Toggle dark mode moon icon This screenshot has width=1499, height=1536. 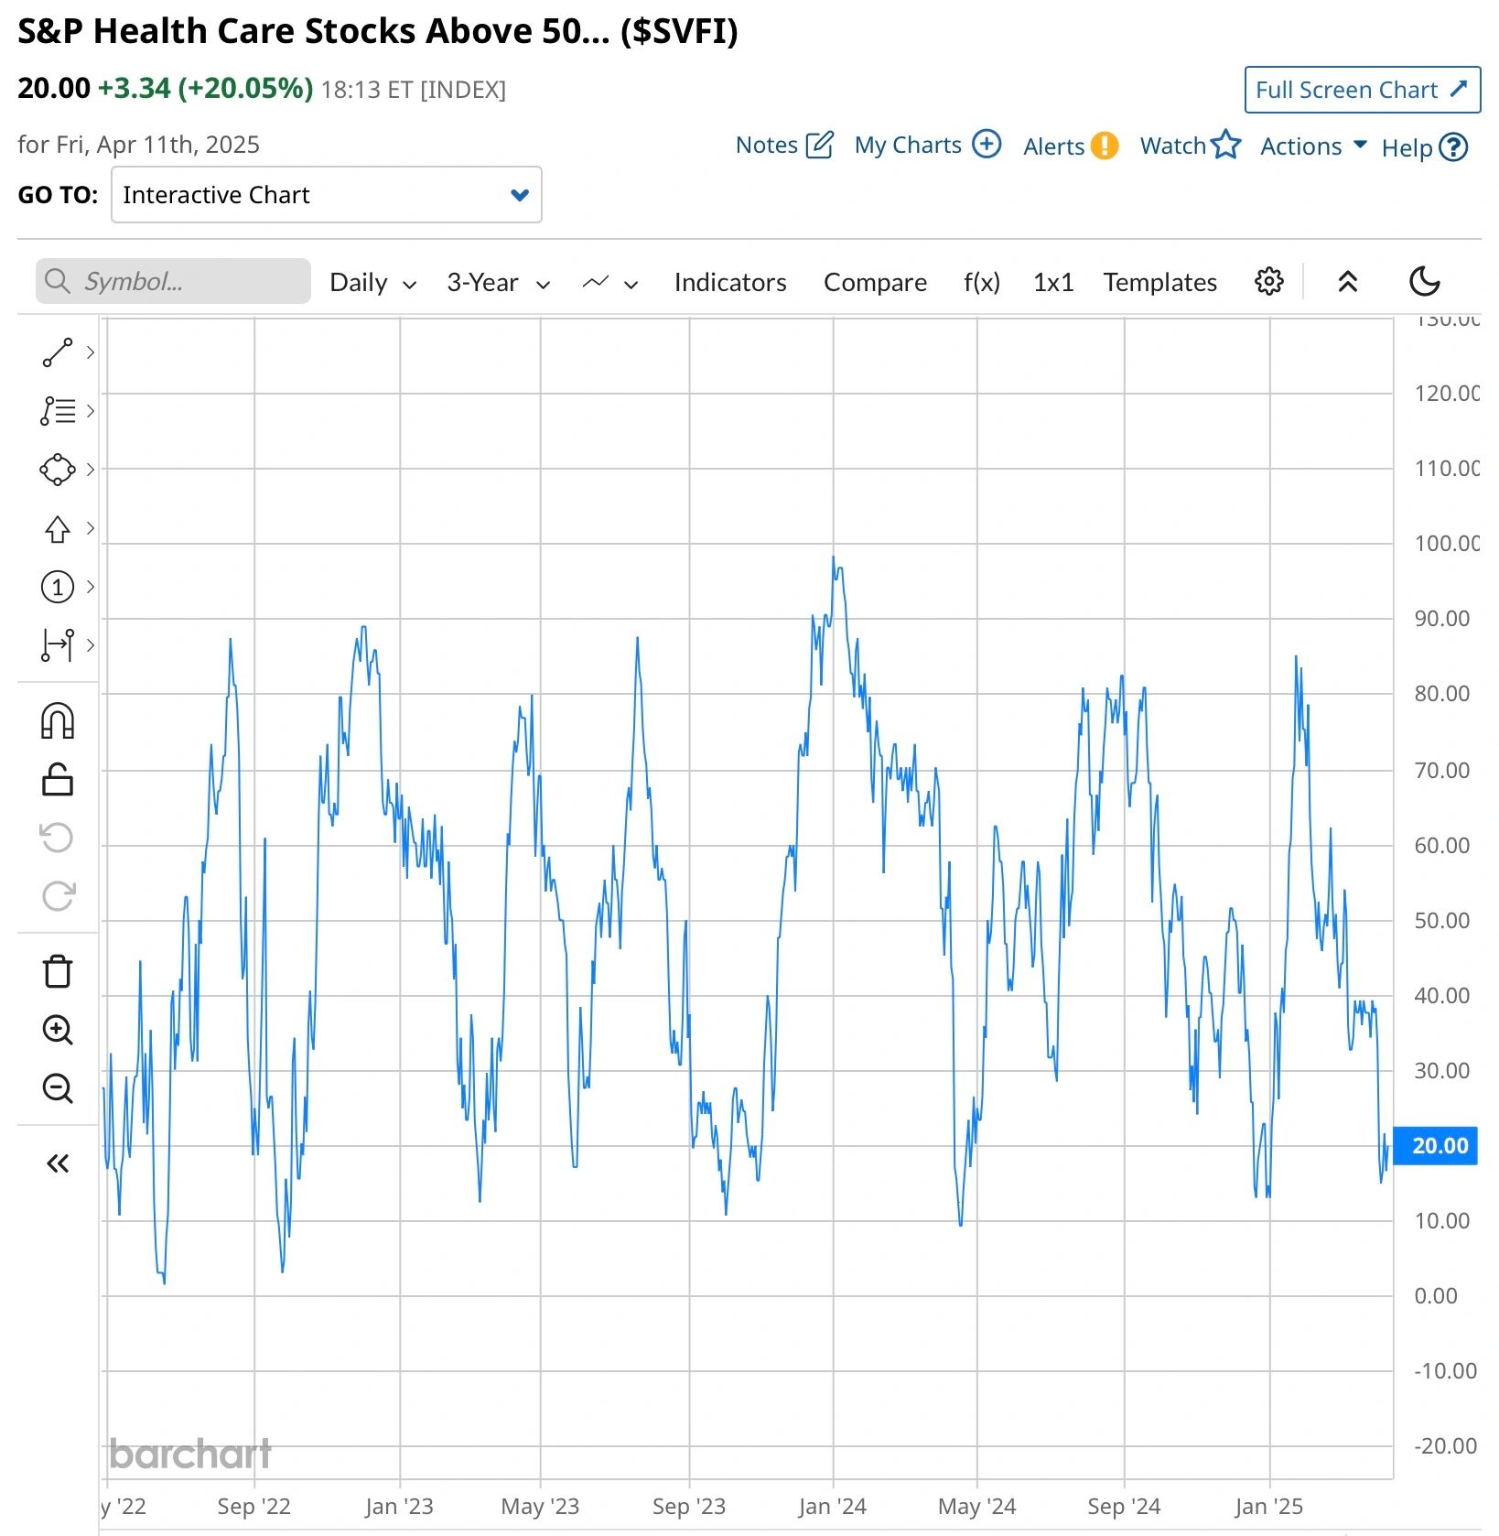pyautogui.click(x=1424, y=281)
